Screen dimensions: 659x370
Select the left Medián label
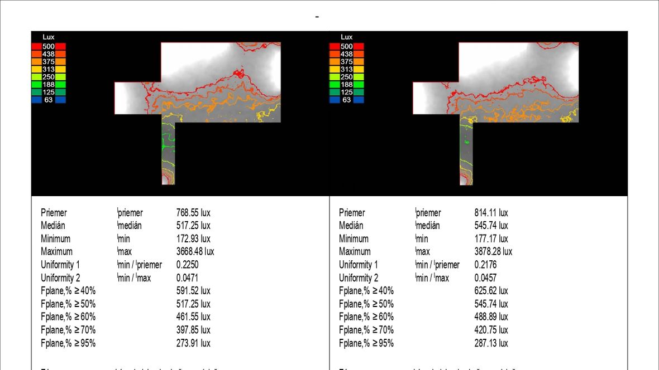[x=53, y=226]
